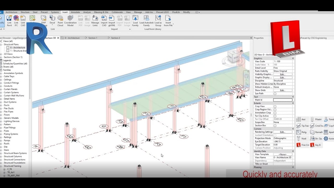Image resolution: width=334 pixels, height=188 pixels.
Task: Click the View Scale value 1:100
Action: 283,62
